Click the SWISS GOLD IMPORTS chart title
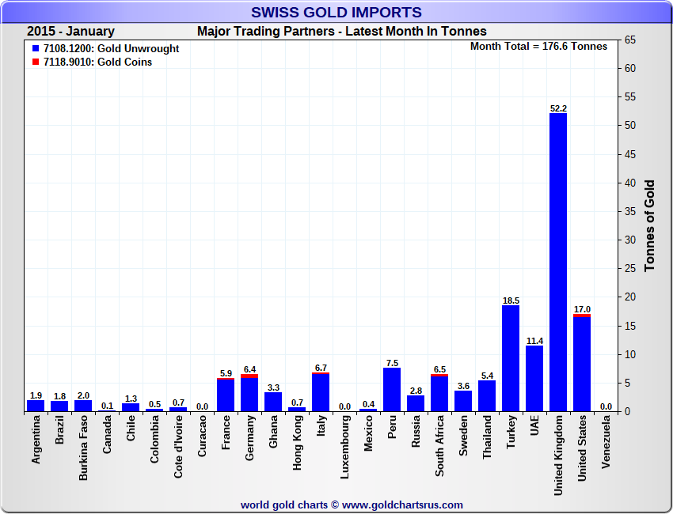673x514 pixels. pos(336,12)
